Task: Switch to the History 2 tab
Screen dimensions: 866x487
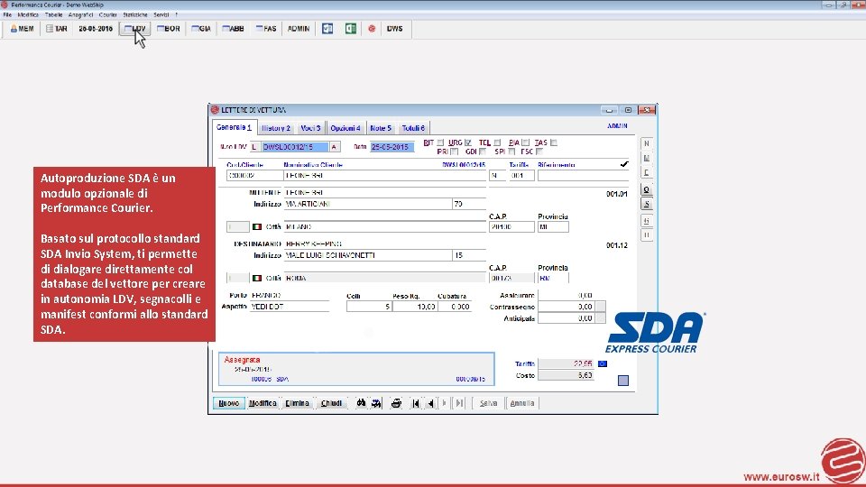Action: [276, 128]
